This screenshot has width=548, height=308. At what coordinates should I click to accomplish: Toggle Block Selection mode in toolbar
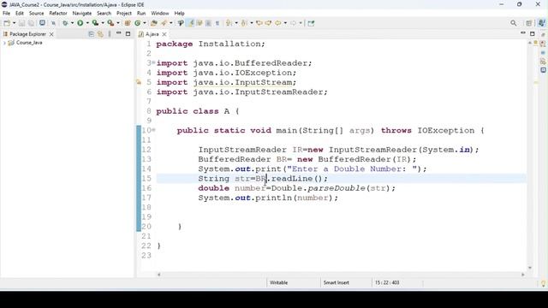pos(208,23)
